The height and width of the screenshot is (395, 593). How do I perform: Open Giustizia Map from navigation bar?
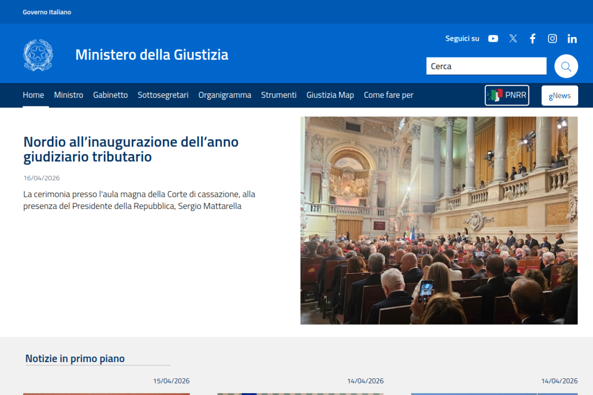pyautogui.click(x=330, y=95)
